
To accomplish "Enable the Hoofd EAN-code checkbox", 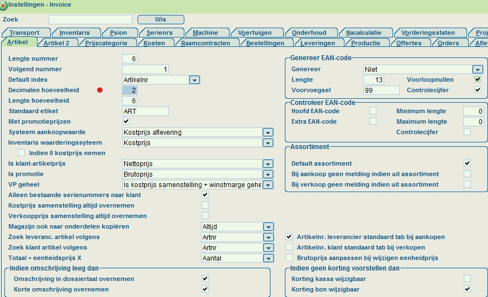I will click(x=373, y=111).
